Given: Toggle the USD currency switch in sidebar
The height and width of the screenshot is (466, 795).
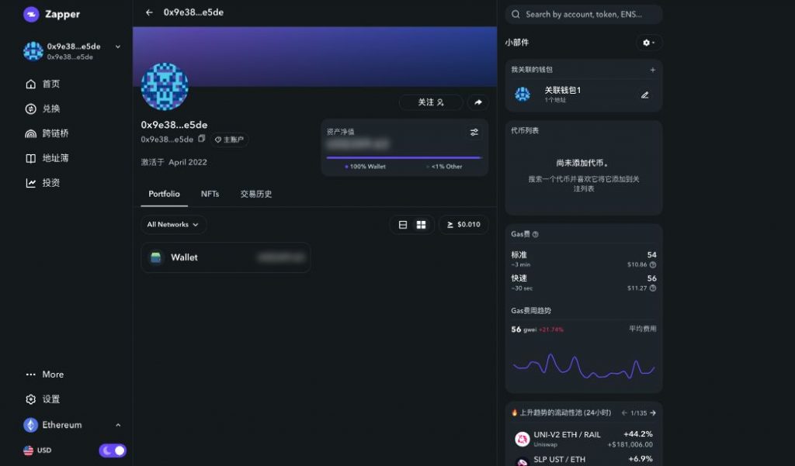Looking at the screenshot, I should (112, 450).
